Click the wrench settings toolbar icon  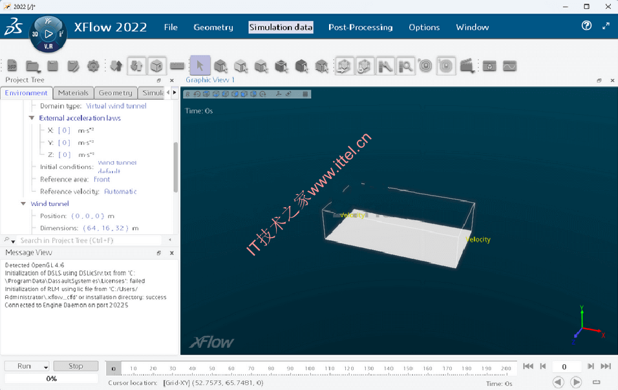coord(385,66)
